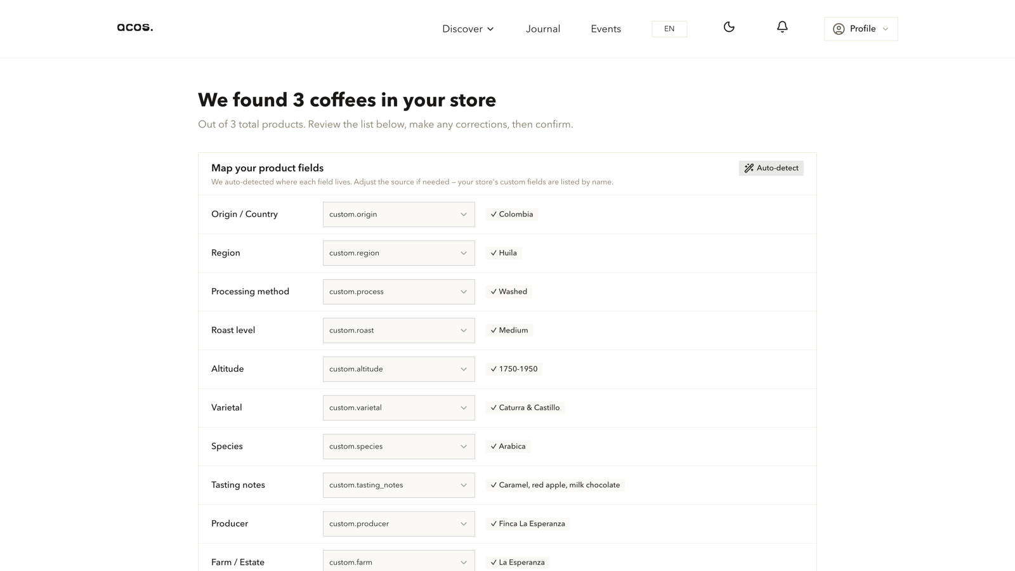Click the Processing method label
The height and width of the screenshot is (571, 1015).
click(x=250, y=292)
